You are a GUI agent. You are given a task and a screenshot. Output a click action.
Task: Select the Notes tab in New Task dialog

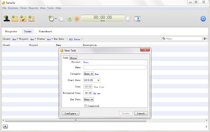pos(73,58)
